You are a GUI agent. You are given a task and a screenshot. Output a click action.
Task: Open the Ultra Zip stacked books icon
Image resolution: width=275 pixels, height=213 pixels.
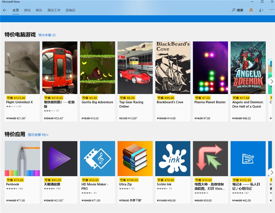135,159
